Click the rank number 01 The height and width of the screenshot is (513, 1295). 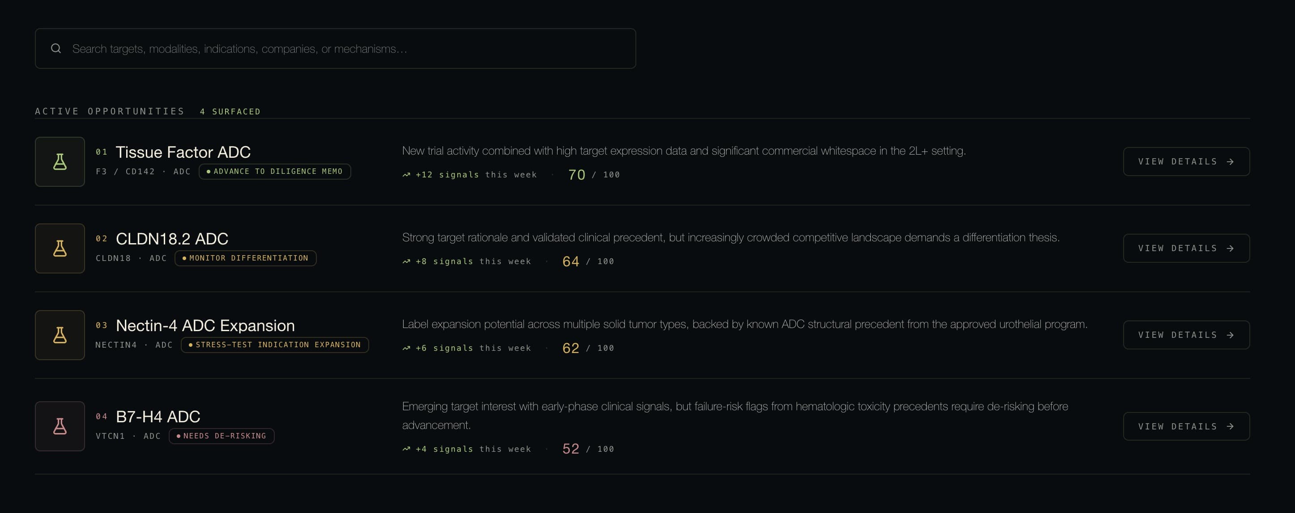click(x=102, y=152)
